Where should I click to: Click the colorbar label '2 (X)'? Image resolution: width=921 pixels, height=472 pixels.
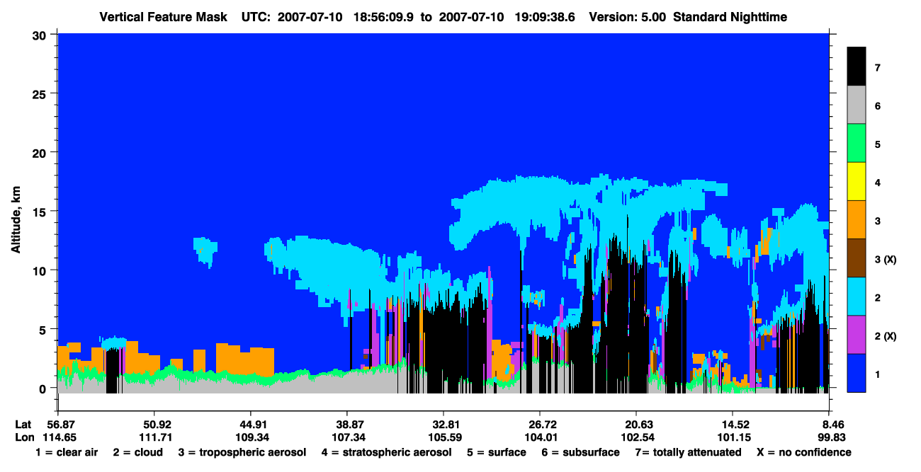(x=886, y=336)
